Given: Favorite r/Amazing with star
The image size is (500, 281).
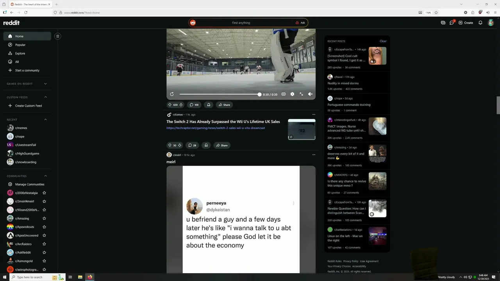Looking at the screenshot, I should coord(44,219).
